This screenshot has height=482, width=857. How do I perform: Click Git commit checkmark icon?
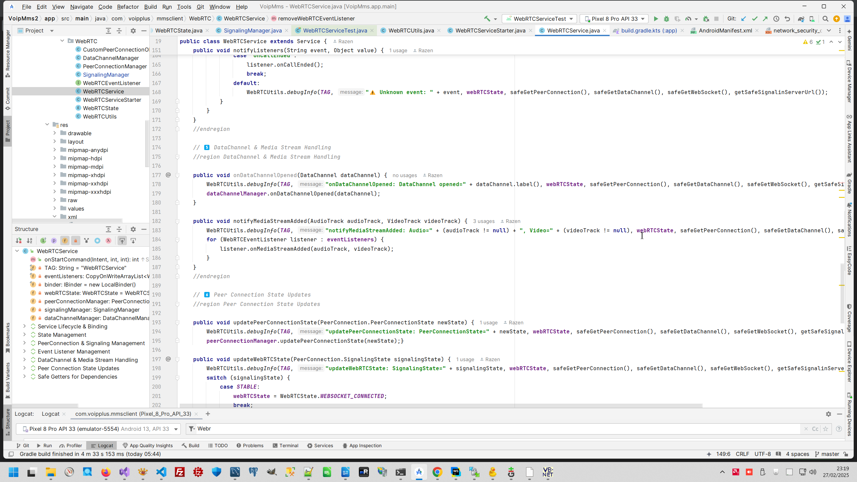click(x=755, y=19)
